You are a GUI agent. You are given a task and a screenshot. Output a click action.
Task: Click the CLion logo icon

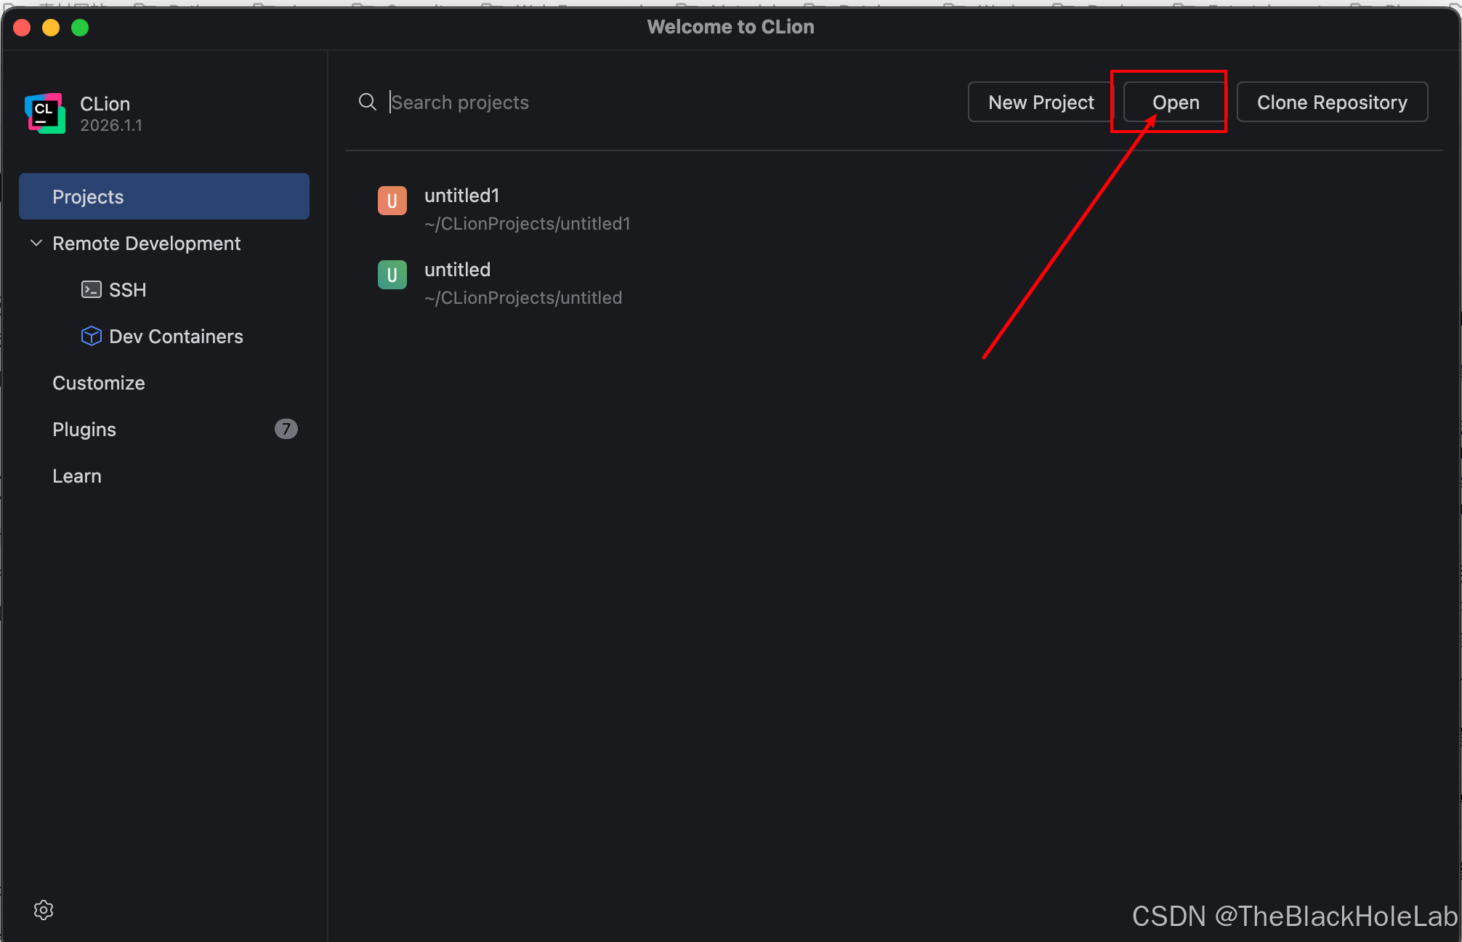[x=45, y=113]
